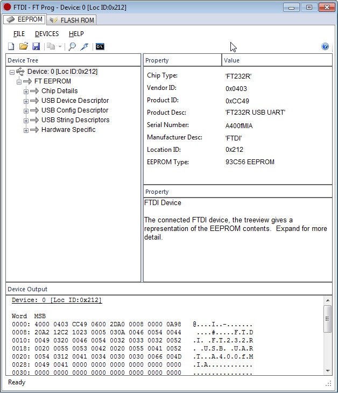Click arrow icon beside Hardware Specific
Viewport: 338px width, 393px height.
tap(34, 130)
